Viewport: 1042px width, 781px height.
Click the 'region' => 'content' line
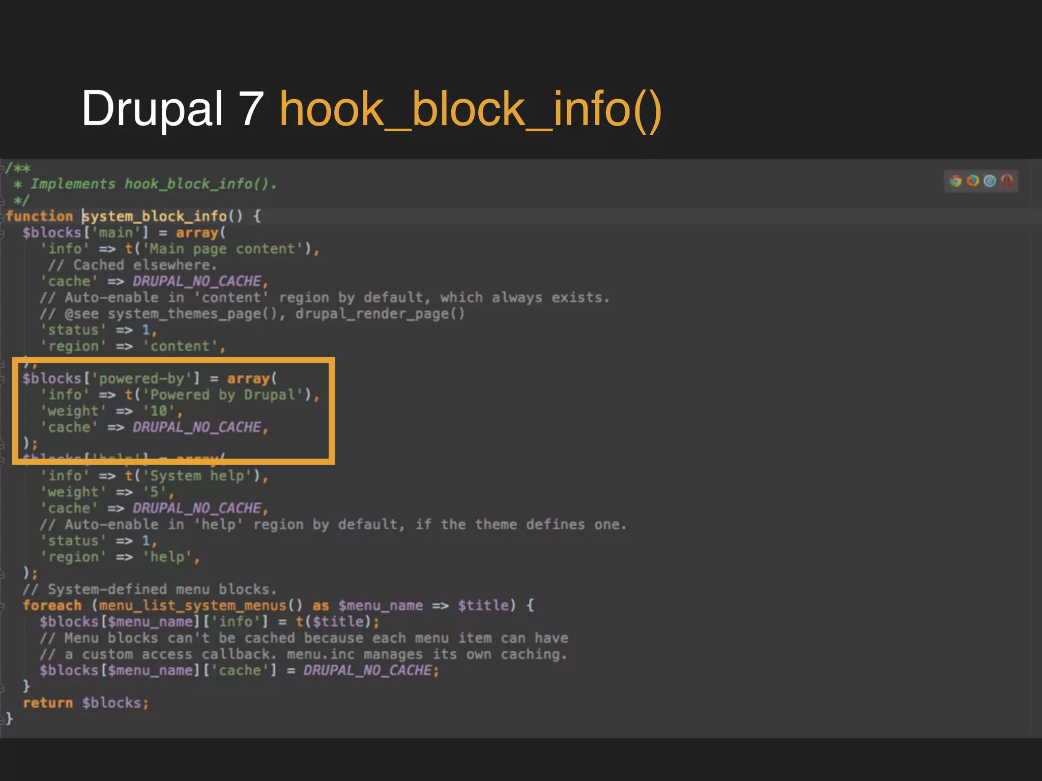pos(133,346)
